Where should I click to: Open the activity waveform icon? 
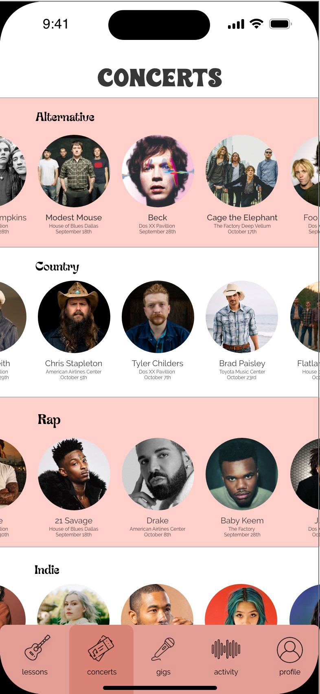tap(226, 649)
